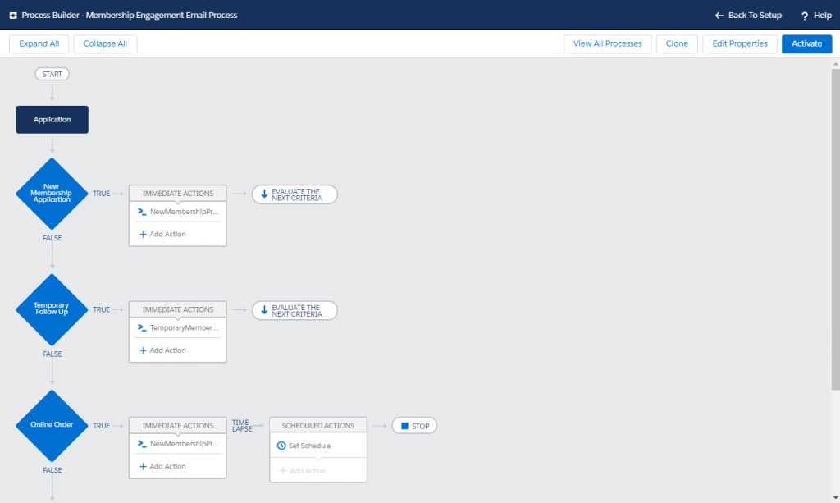The image size is (840, 503).
Task: Activate the process
Action: [x=806, y=43]
